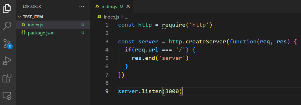Open the Search view icon
301x105 pixels.
pyautogui.click(x=7, y=26)
